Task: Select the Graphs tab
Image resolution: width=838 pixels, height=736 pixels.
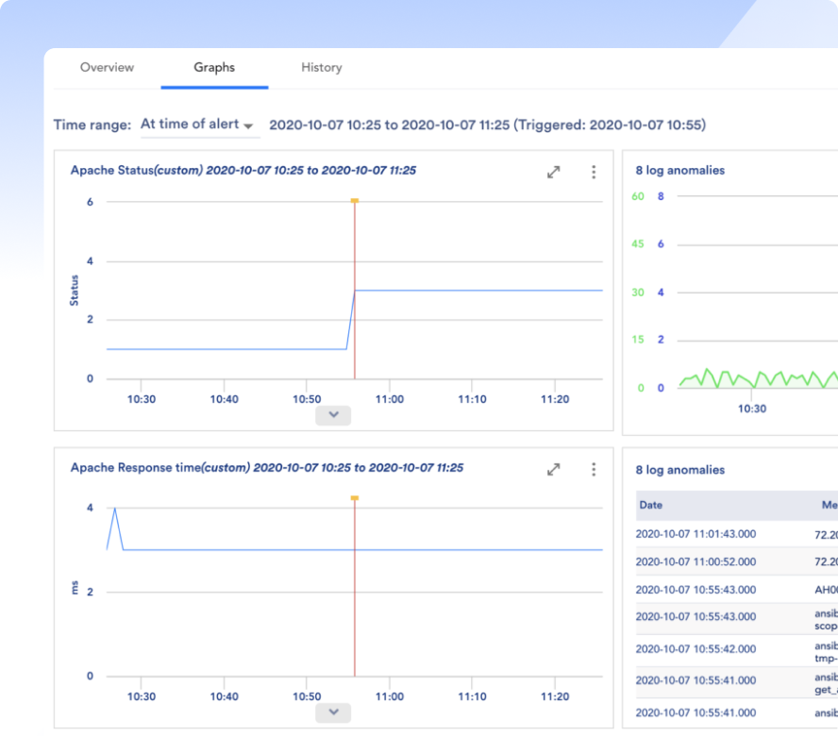Action: [x=214, y=67]
